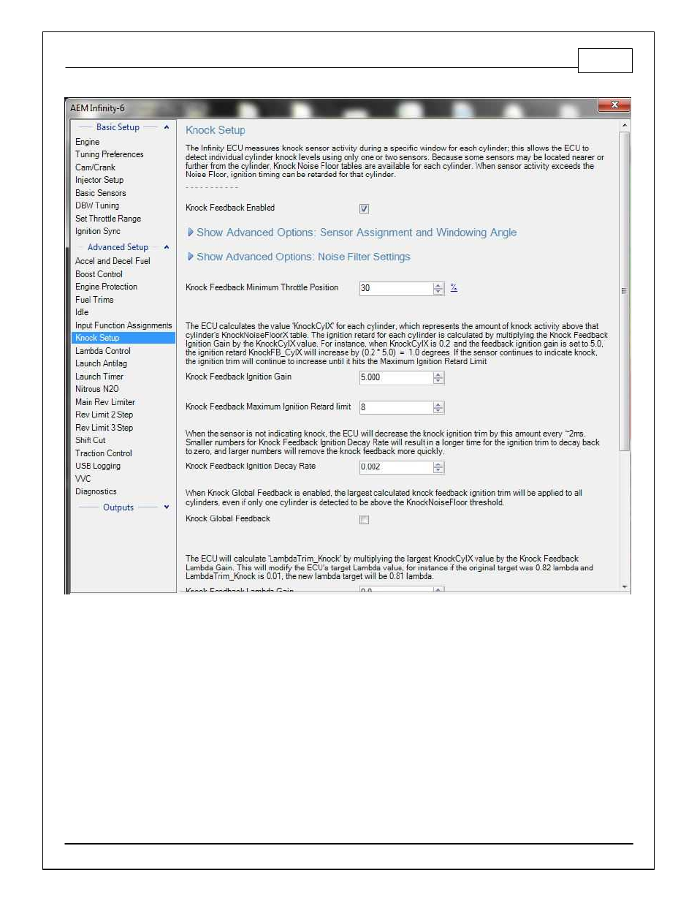Select Rev Limit 2 Step item
Screen dimensions: 697x903
pos(104,415)
